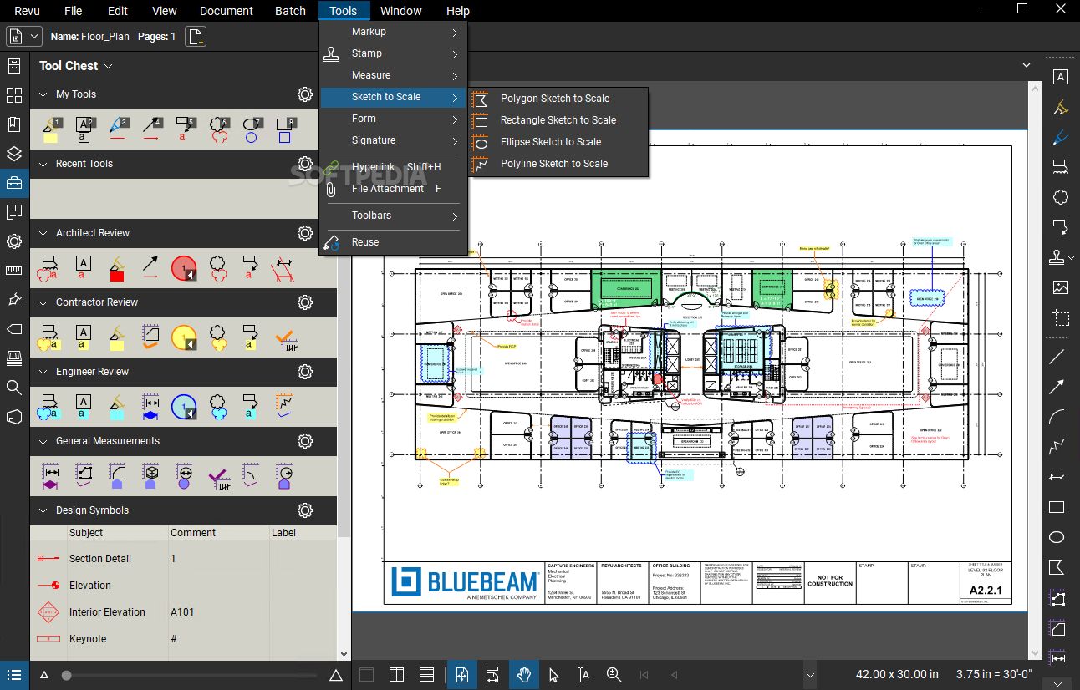Activate the Select Text tool
The height and width of the screenshot is (690, 1080).
coord(583,675)
